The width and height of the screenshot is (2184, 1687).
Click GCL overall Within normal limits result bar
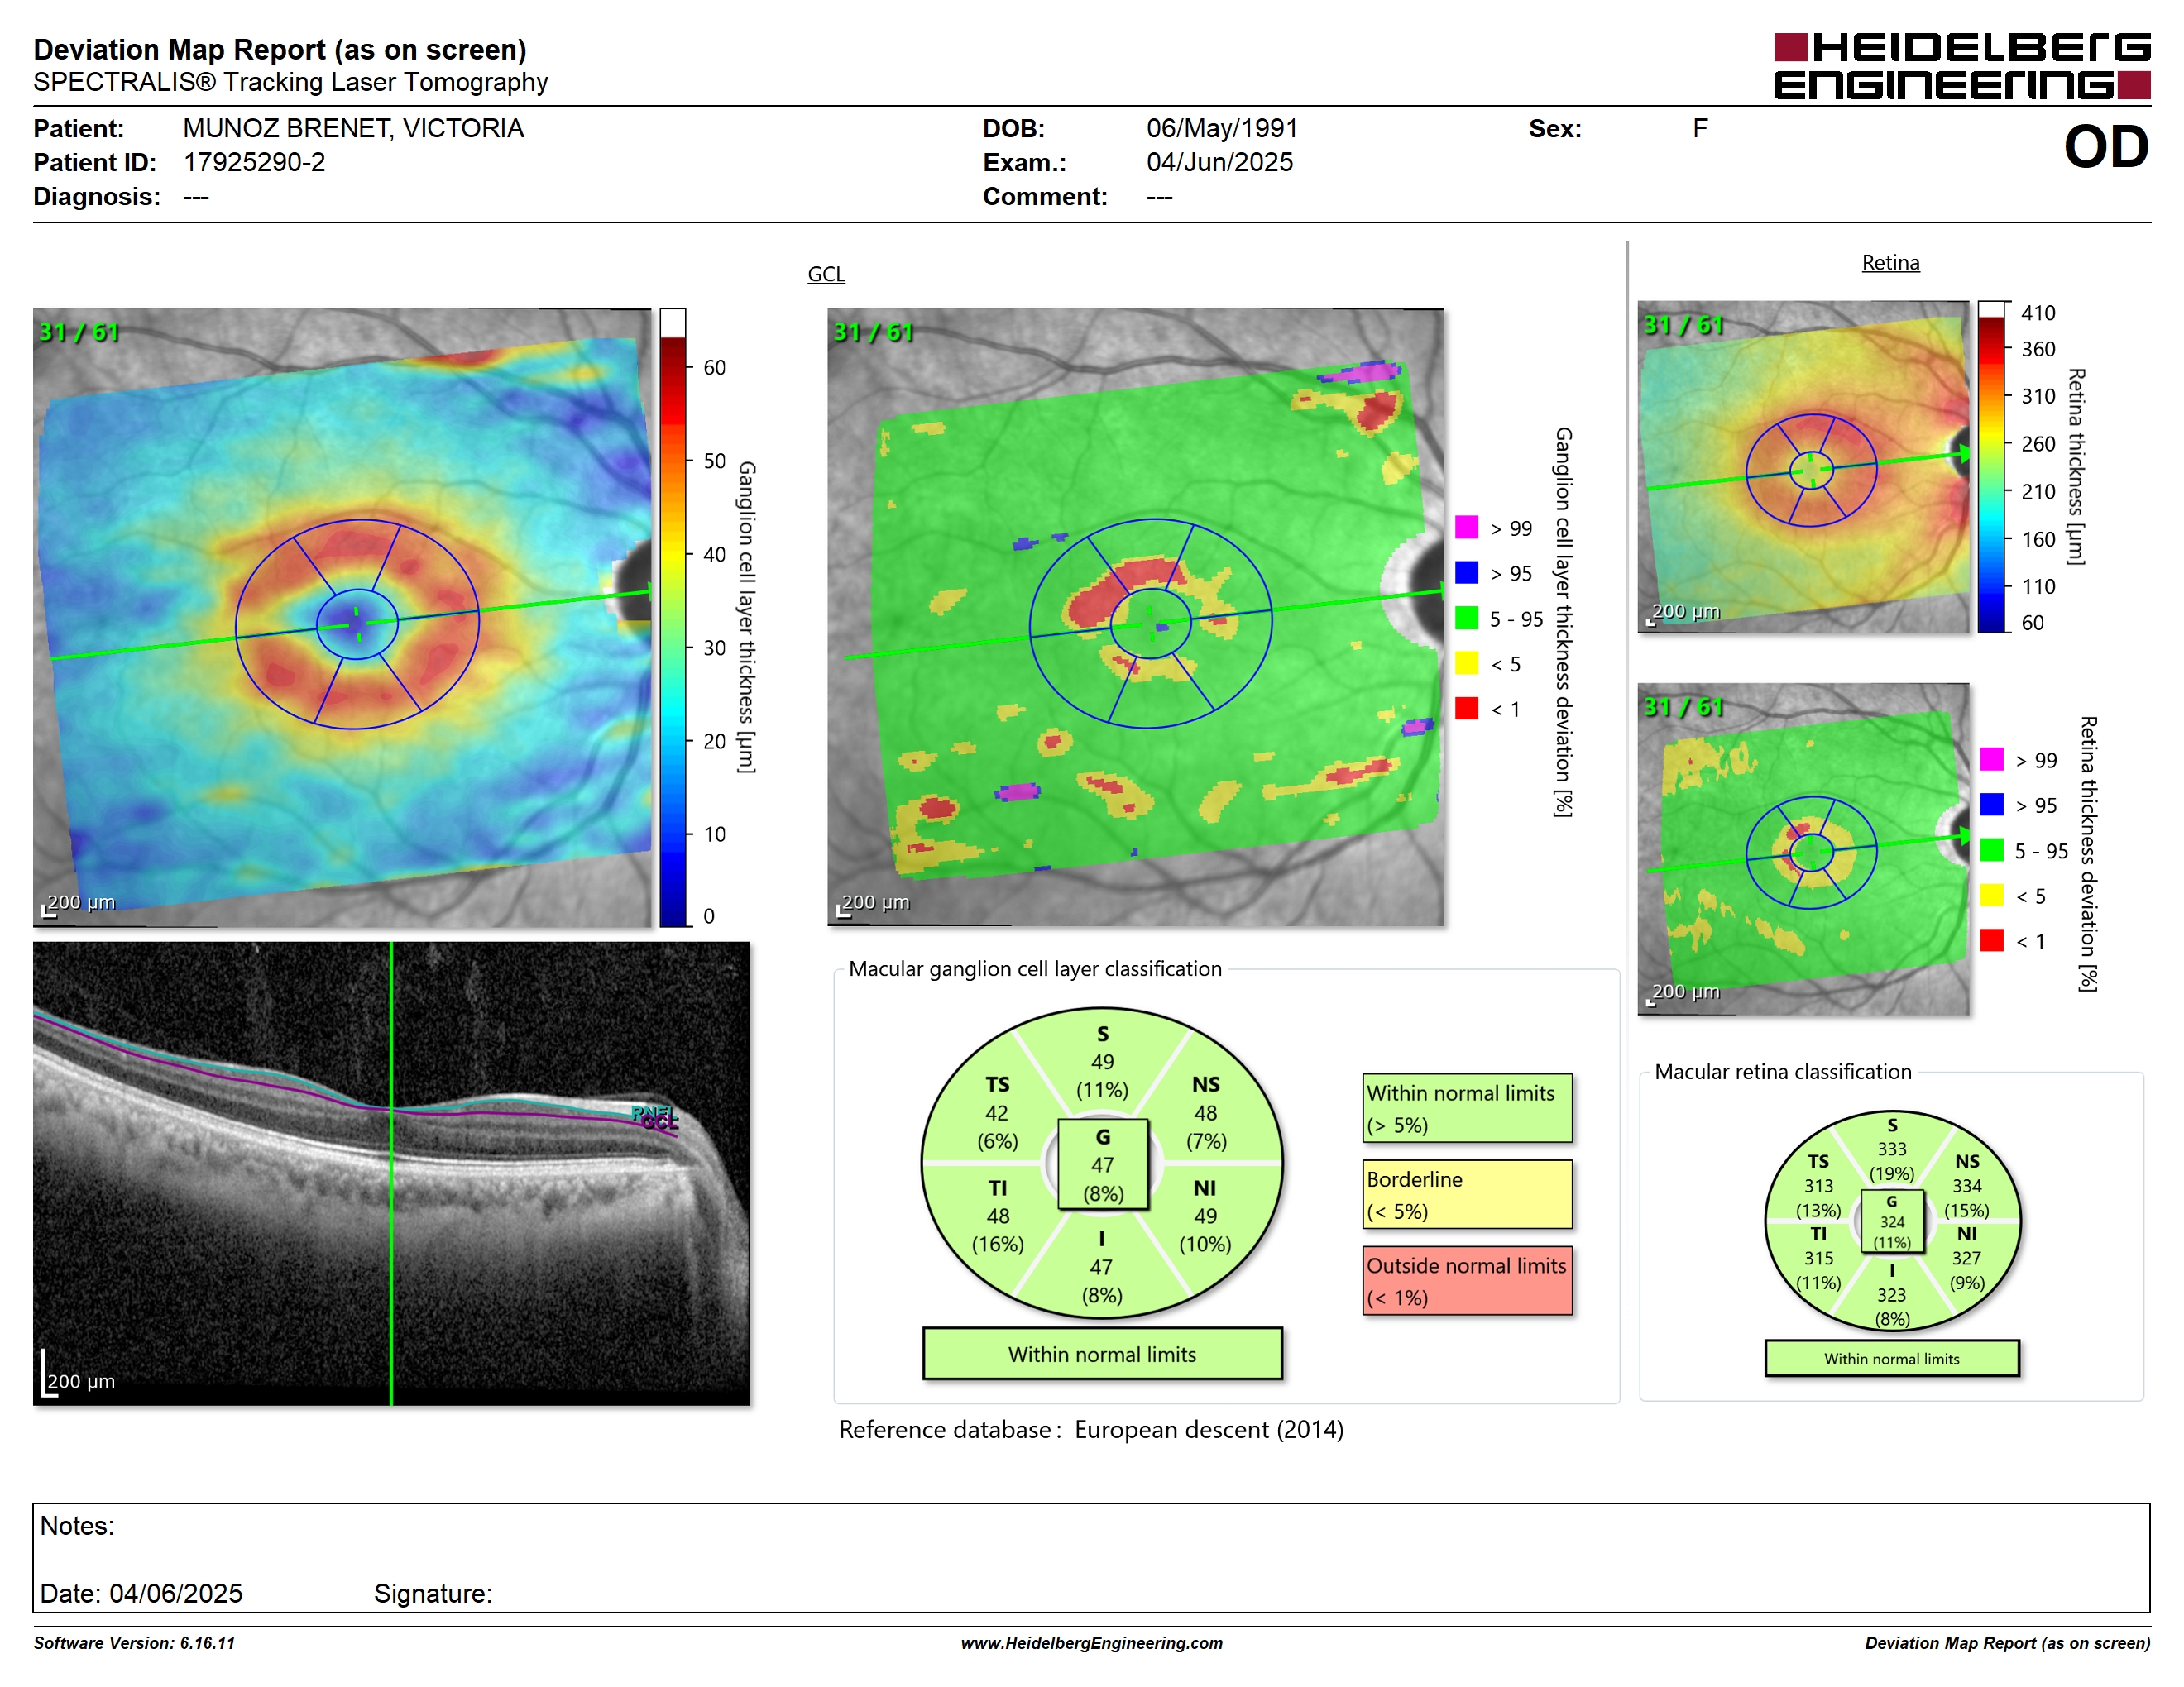1102,1355
